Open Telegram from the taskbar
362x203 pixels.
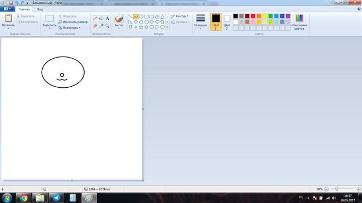click(56, 198)
